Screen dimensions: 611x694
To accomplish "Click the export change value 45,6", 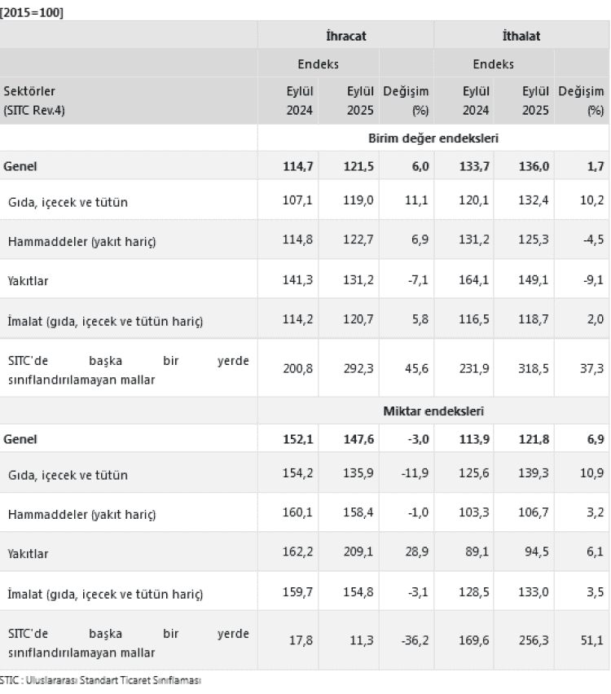I will point(416,369).
